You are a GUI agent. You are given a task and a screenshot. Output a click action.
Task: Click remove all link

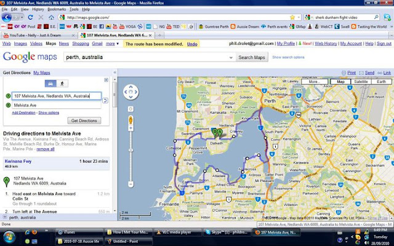45,149
